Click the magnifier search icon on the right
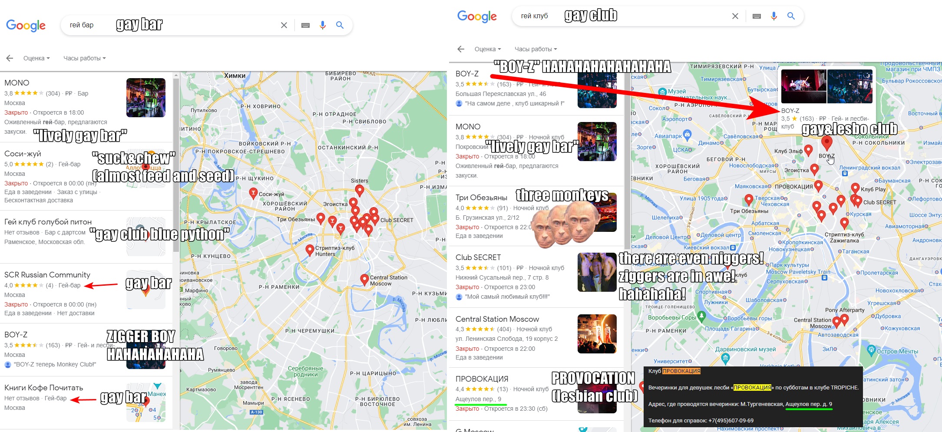The height and width of the screenshot is (432, 942). click(791, 16)
